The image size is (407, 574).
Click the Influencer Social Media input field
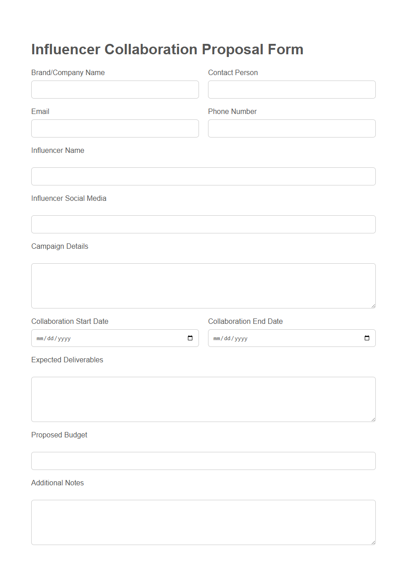point(203,224)
